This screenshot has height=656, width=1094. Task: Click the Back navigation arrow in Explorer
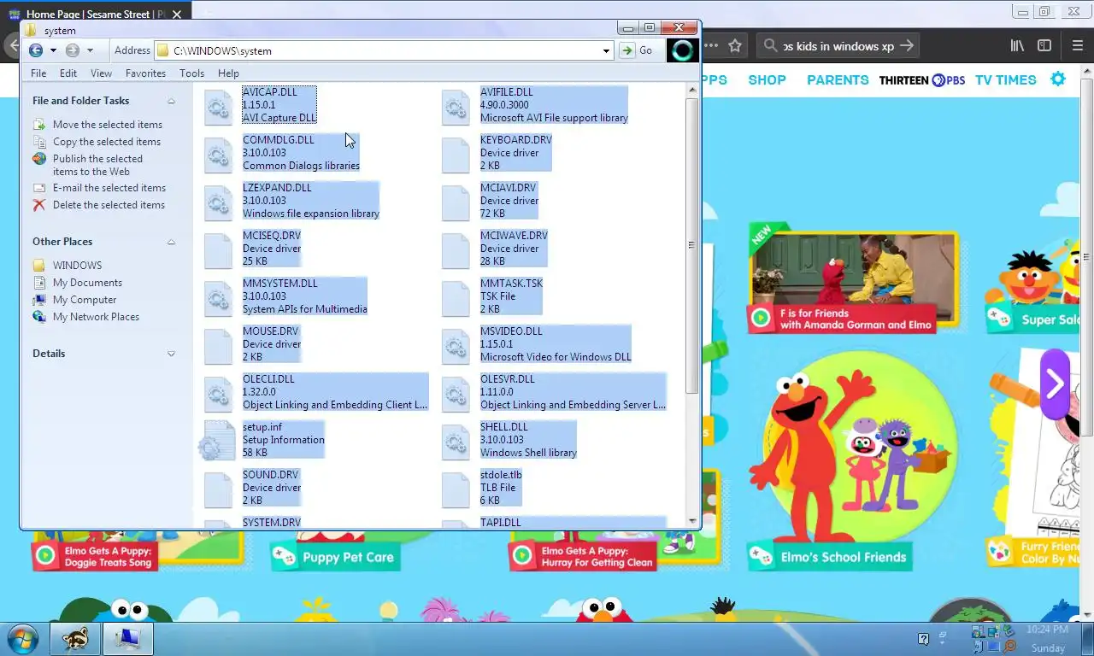[36, 50]
